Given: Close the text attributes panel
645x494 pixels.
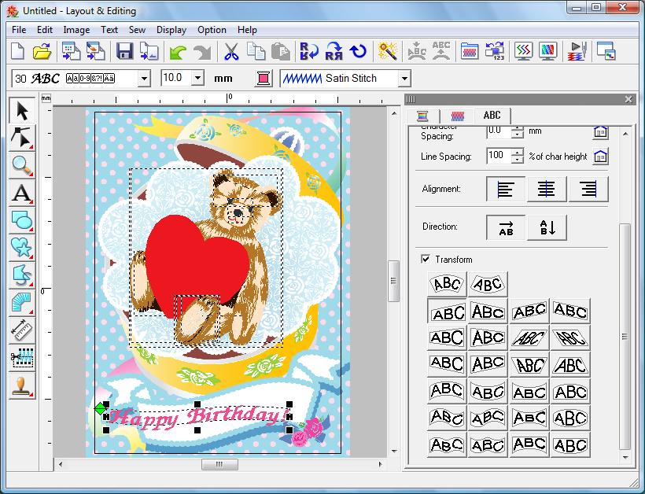Looking at the screenshot, I should tap(628, 99).
